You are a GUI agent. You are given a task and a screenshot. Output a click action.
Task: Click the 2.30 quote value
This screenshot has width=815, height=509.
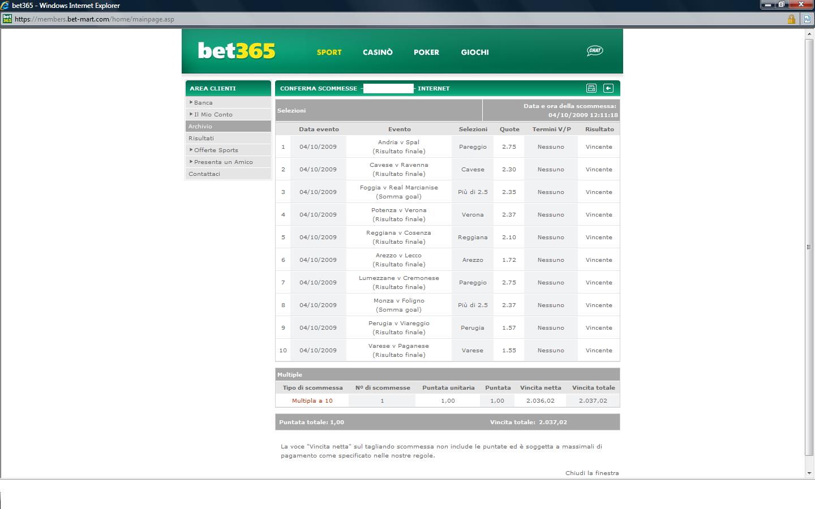(x=509, y=170)
